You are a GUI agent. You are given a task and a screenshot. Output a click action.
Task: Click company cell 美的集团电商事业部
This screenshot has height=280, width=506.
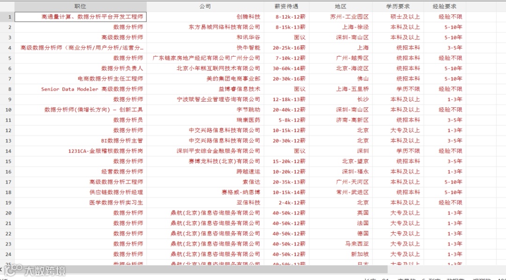[205, 79]
